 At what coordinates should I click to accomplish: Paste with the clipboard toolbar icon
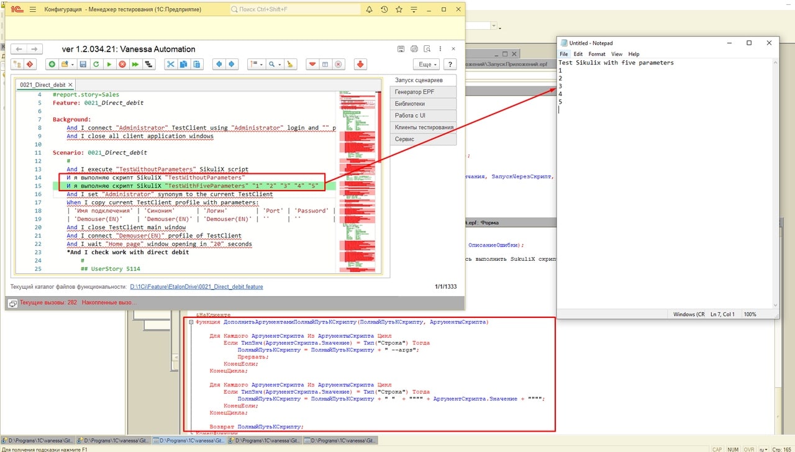tap(197, 64)
